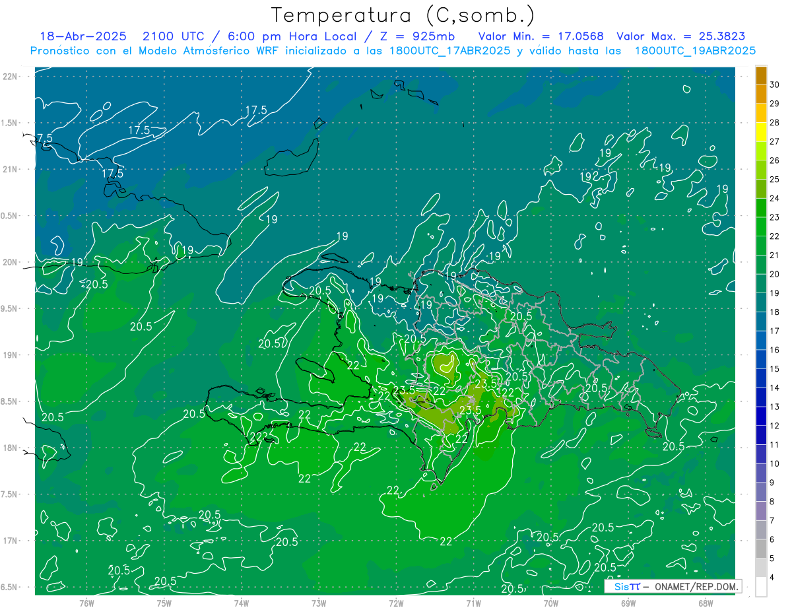Click the legend value '12'
The height and width of the screenshot is (612, 792).
tap(775, 426)
